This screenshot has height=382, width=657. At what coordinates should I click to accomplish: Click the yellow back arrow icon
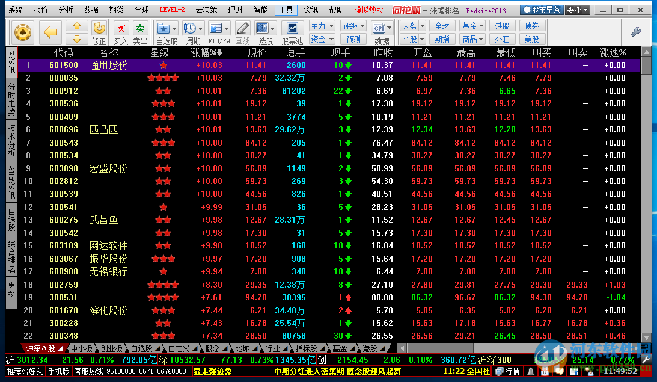50,32
